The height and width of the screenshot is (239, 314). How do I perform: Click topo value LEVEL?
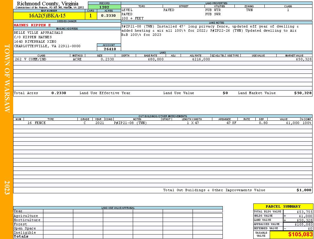pos(127,10)
